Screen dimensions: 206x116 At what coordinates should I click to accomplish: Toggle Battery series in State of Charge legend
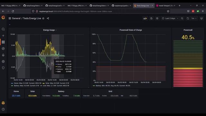[98, 86]
